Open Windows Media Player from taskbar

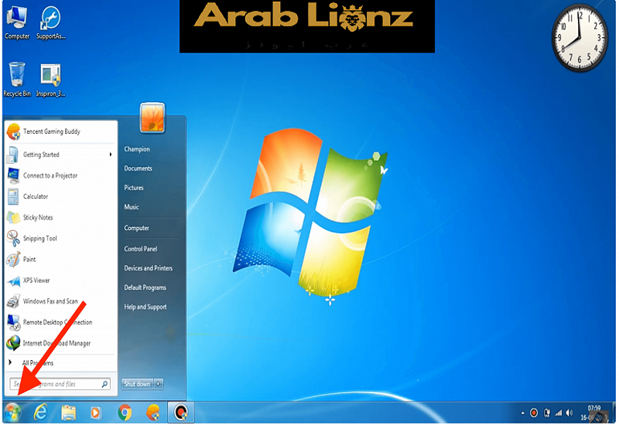click(96, 413)
